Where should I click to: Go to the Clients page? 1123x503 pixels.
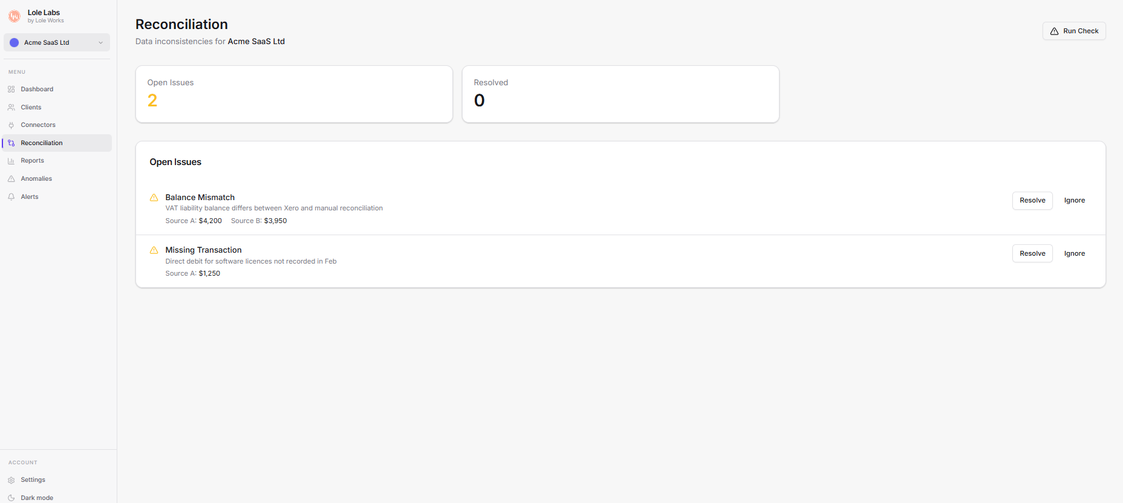[57, 108]
